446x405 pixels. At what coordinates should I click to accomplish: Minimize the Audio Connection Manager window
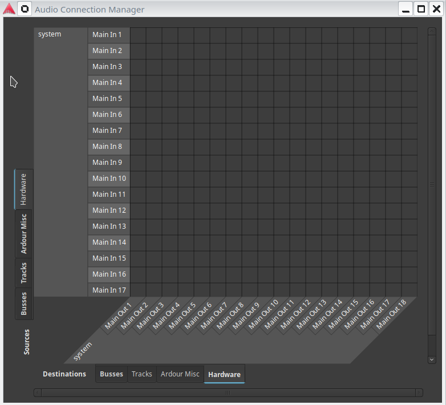coord(406,9)
